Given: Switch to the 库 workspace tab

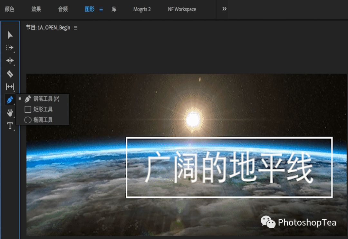Looking at the screenshot, I should point(114,9).
